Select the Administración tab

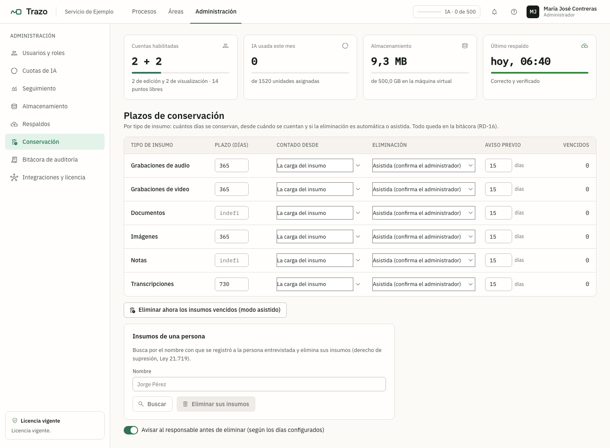(216, 12)
